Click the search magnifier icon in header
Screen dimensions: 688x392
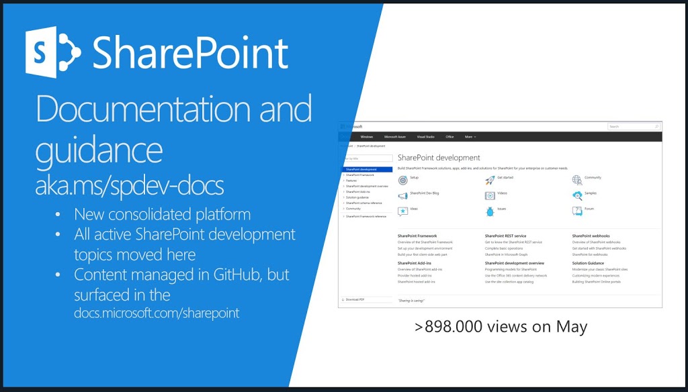pyautogui.click(x=656, y=127)
